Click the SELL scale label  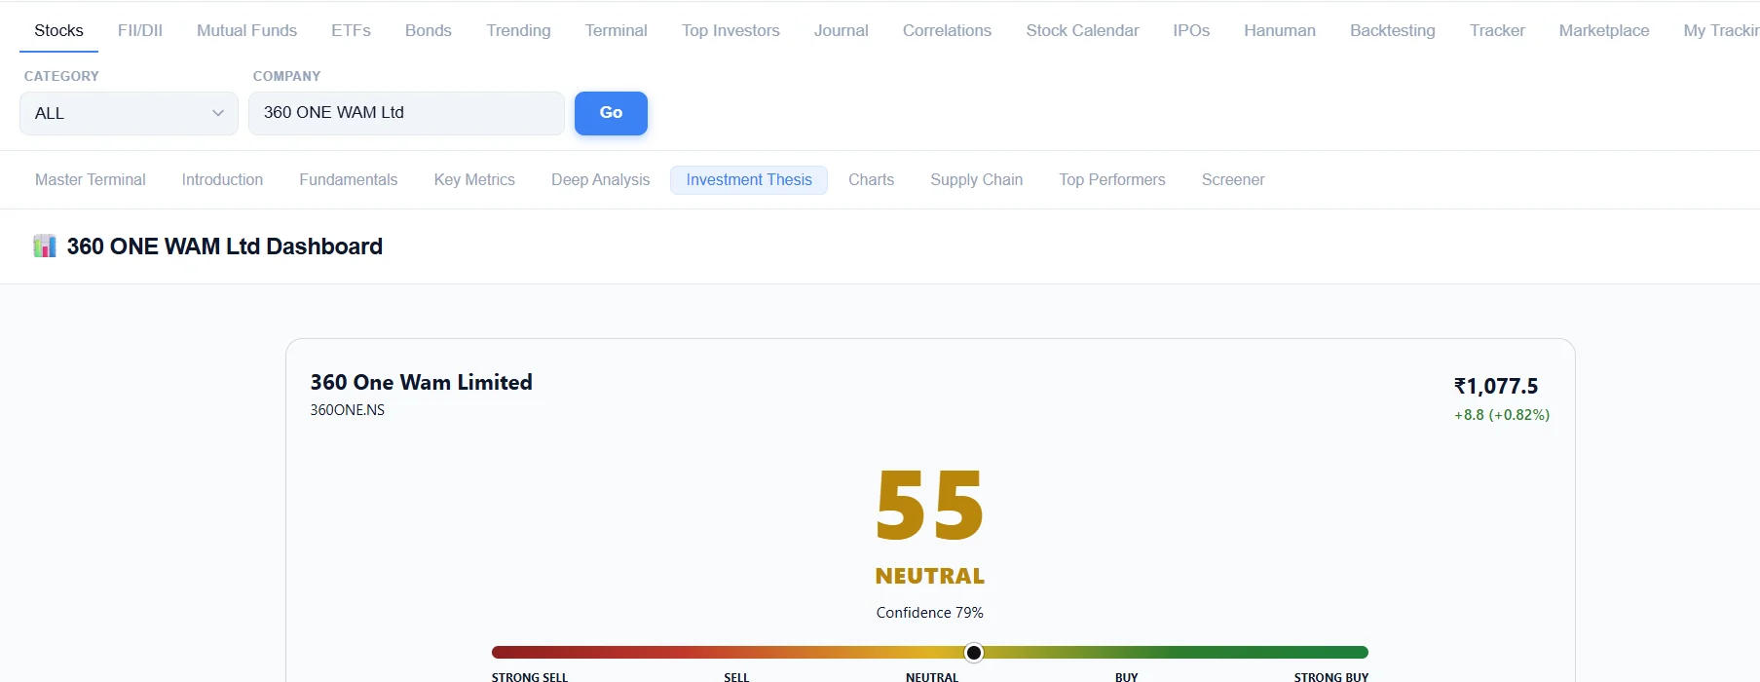coord(737,676)
